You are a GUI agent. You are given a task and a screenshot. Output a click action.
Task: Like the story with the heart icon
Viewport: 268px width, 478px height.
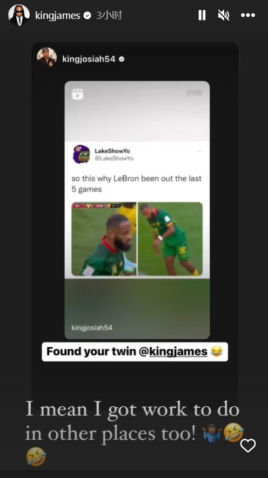pyautogui.click(x=248, y=446)
